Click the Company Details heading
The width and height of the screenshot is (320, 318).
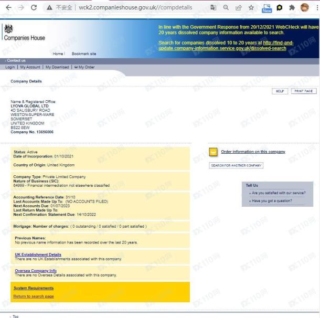(26, 81)
